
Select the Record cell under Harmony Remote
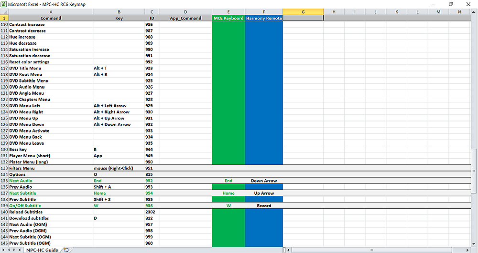point(264,206)
